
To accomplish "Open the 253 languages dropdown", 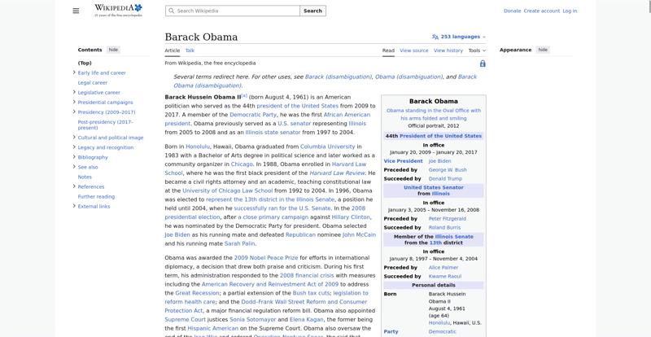I will (x=463, y=37).
